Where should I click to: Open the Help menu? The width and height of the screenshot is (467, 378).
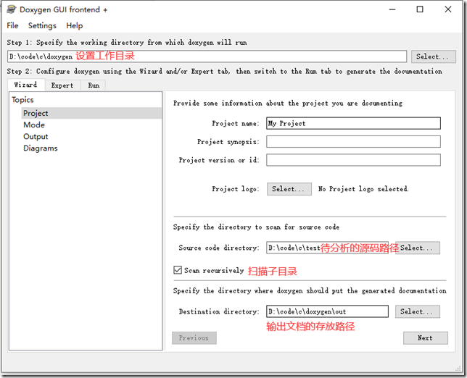pyautogui.click(x=75, y=25)
